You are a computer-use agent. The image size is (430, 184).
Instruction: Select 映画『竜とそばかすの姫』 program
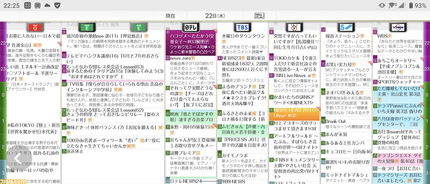coord(191,117)
